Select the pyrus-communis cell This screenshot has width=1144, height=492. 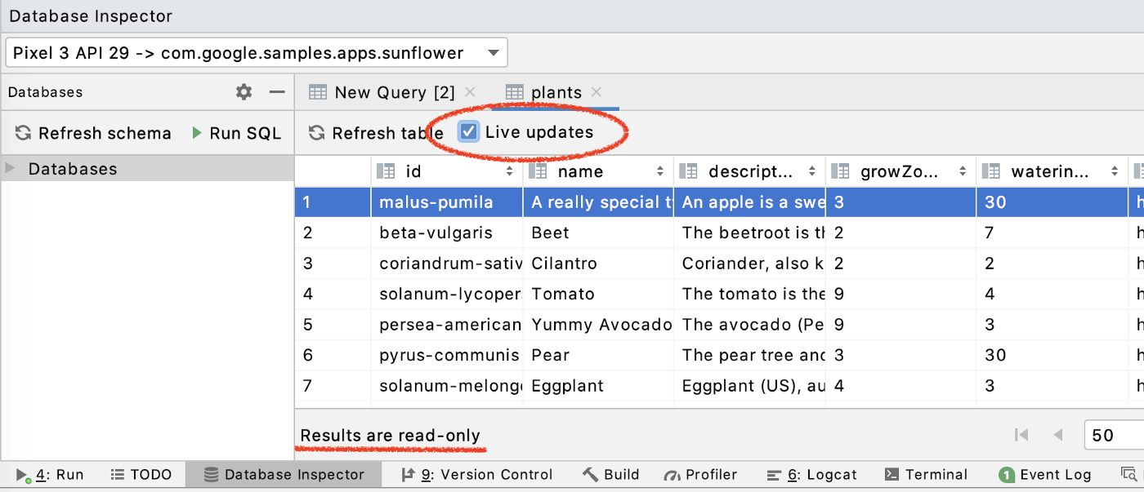(x=447, y=355)
